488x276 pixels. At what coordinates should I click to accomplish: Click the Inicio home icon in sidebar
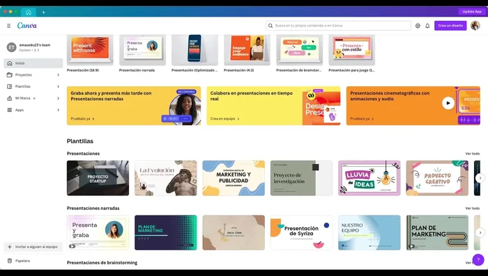click(10, 63)
